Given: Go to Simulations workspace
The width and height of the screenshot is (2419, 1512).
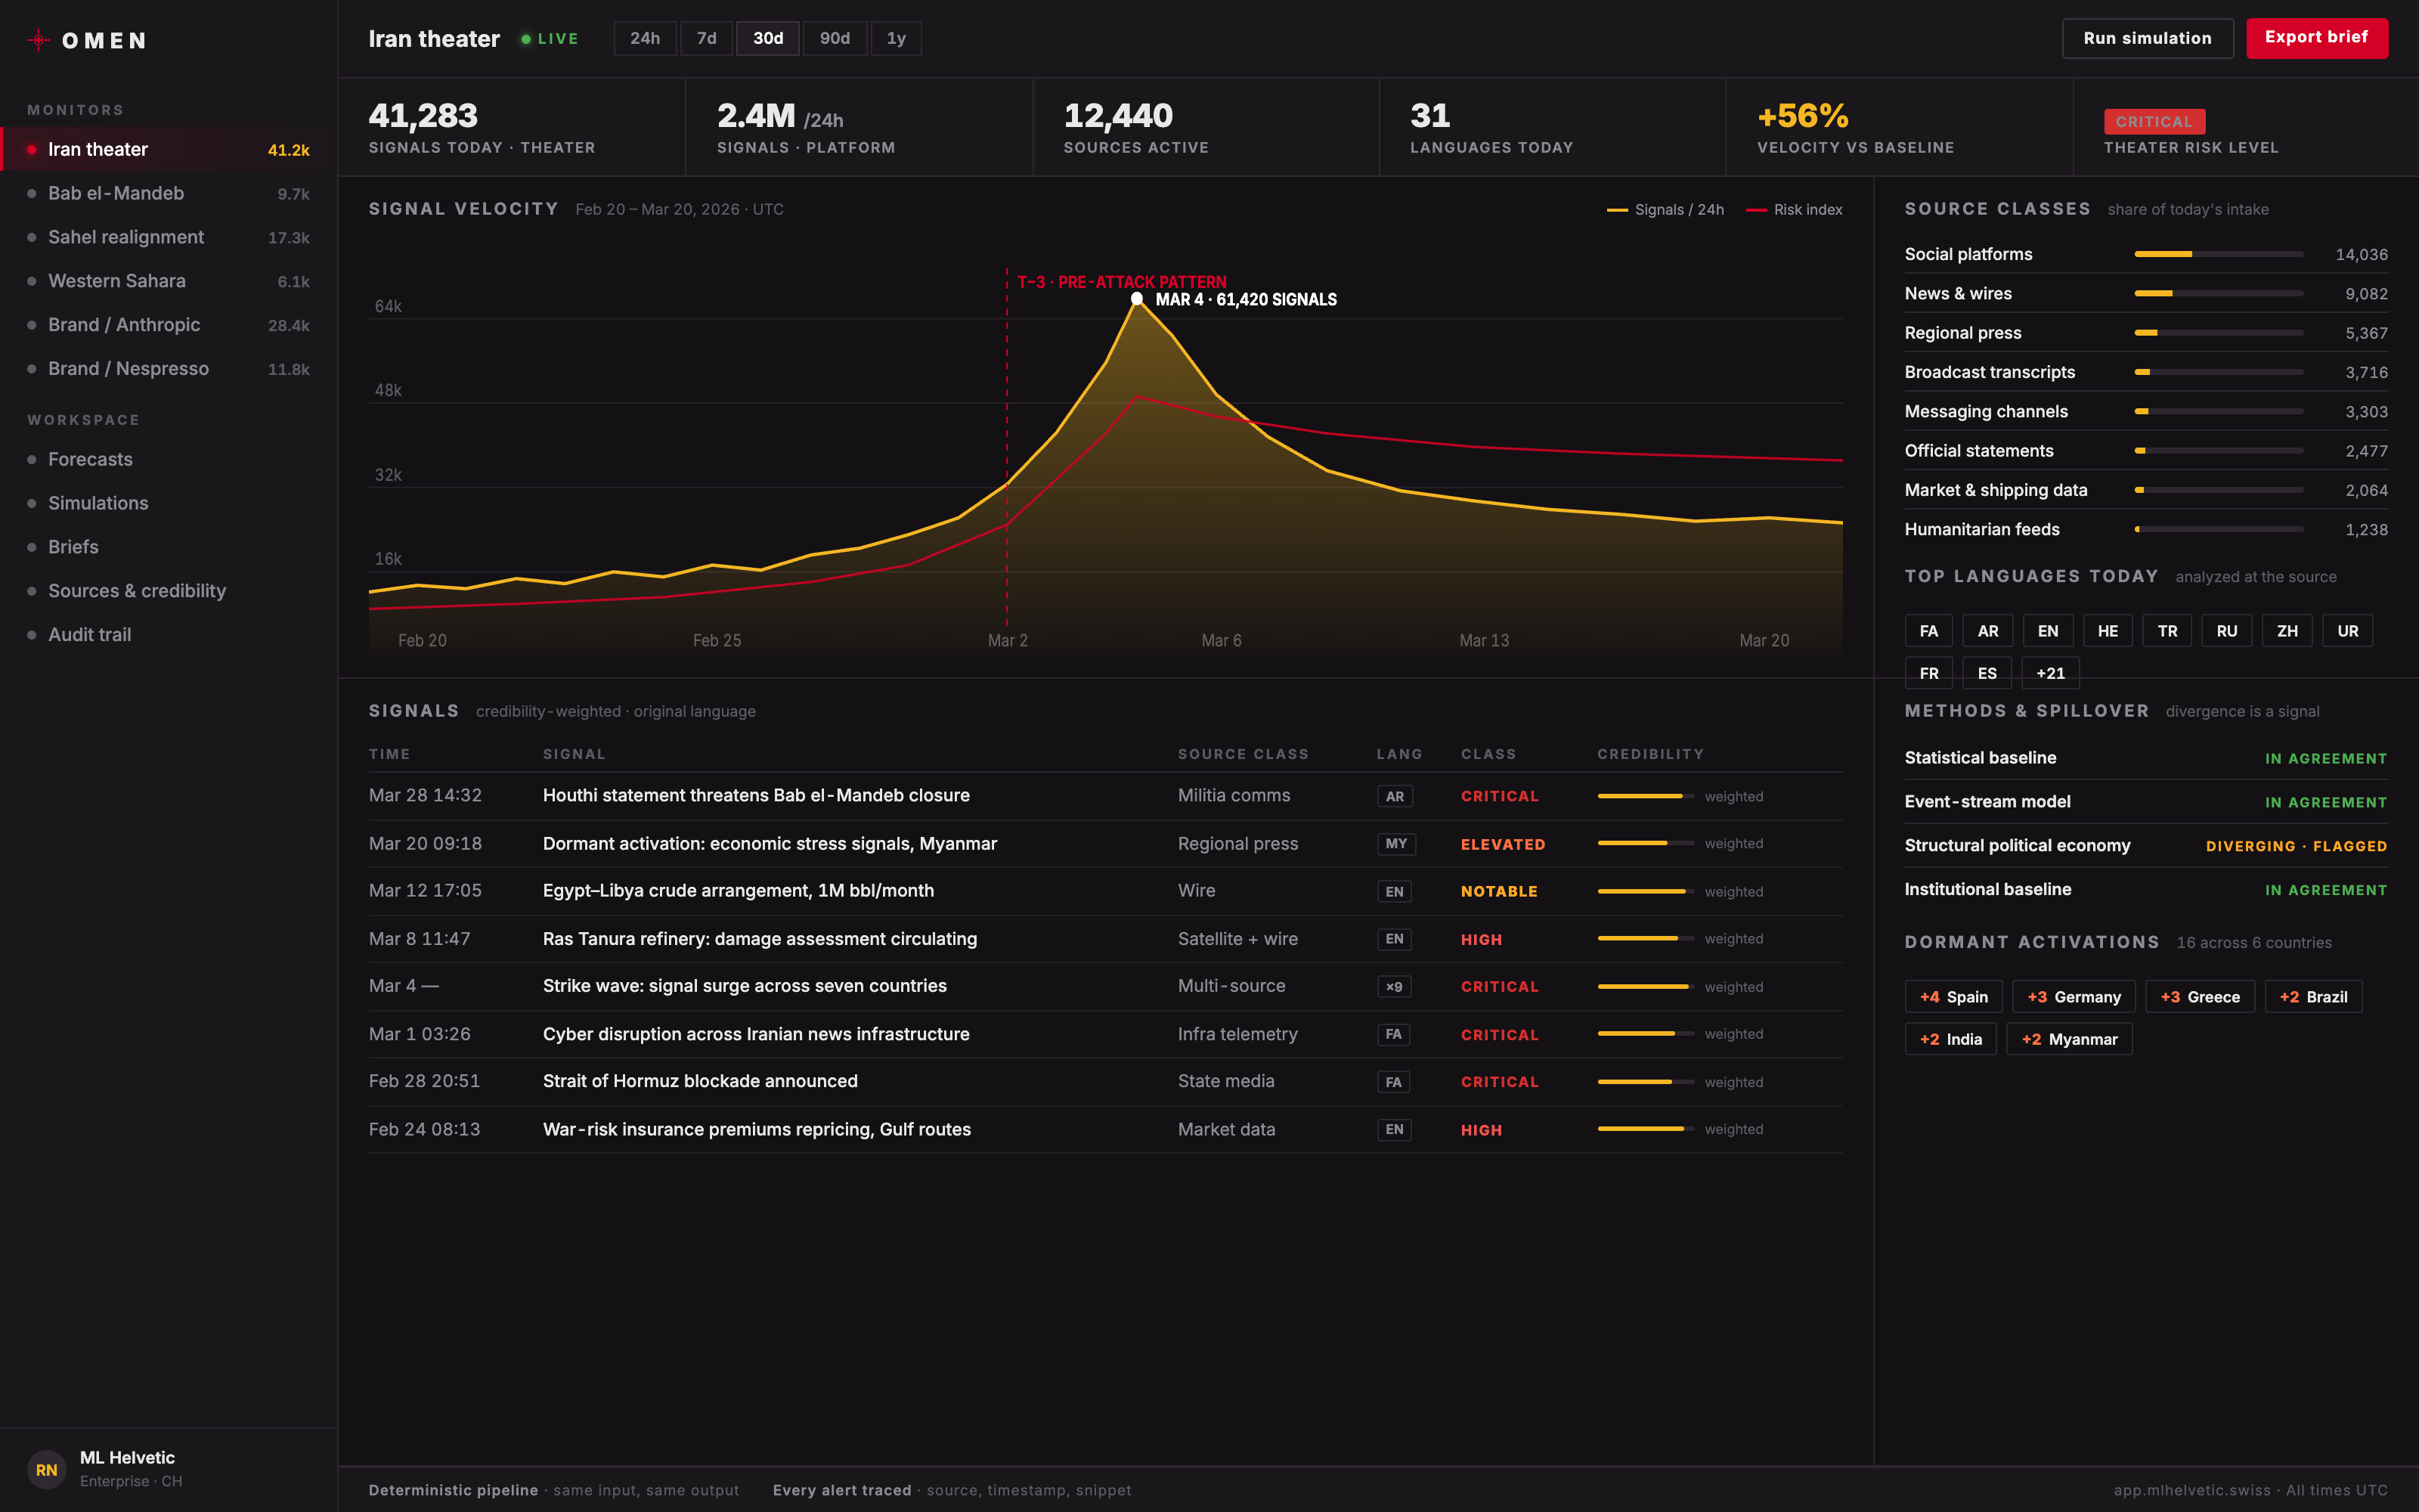Looking at the screenshot, I should (x=169, y=503).
